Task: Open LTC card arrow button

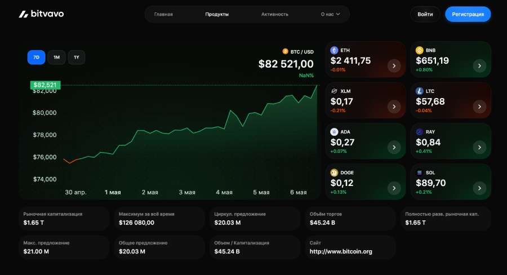Action: tap(479, 107)
